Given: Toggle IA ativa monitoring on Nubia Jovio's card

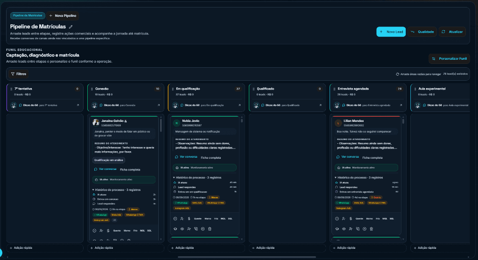Looking at the screenshot, I should [204, 168].
